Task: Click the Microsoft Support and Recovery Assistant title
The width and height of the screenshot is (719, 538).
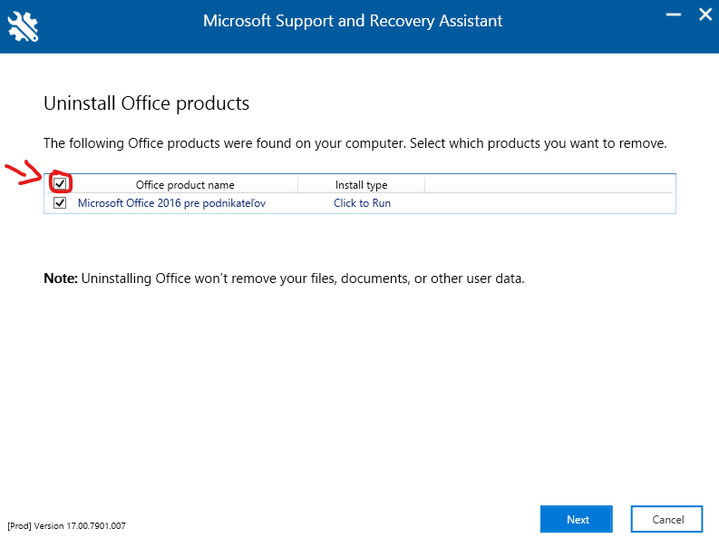Action: pos(353,21)
